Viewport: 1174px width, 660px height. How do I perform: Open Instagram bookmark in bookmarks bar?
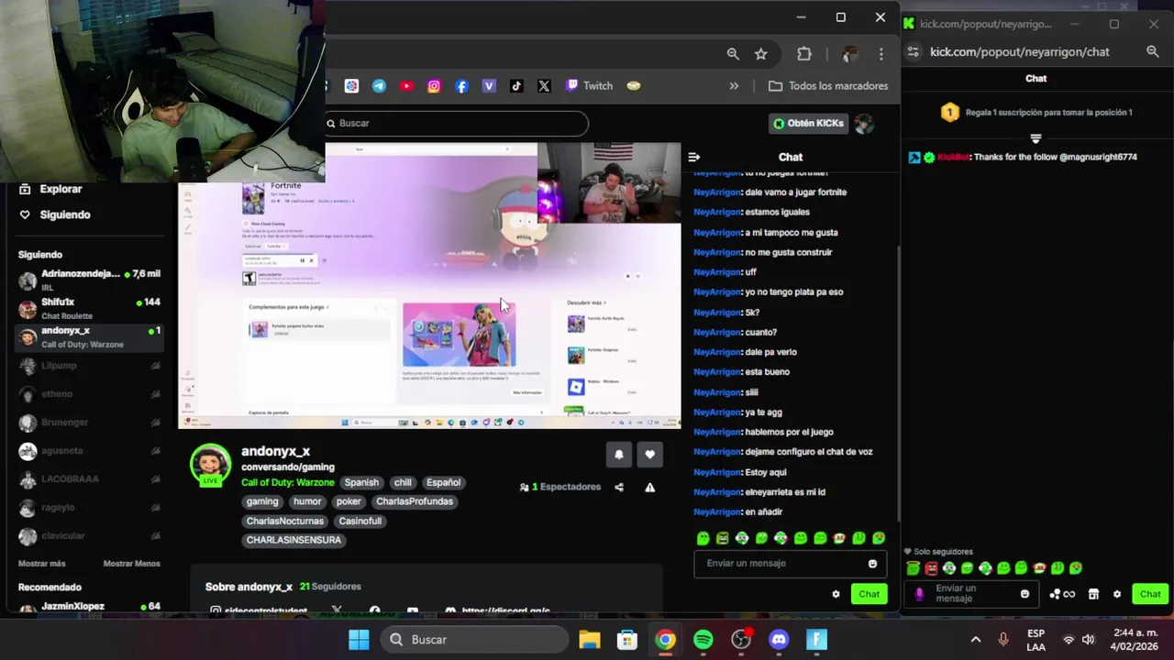click(434, 85)
